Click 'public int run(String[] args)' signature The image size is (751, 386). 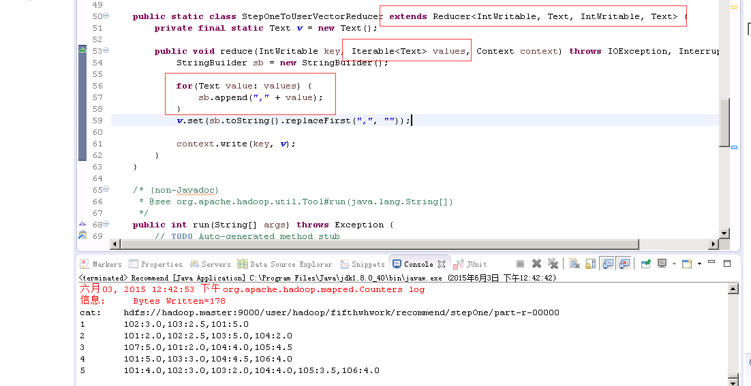211,225
